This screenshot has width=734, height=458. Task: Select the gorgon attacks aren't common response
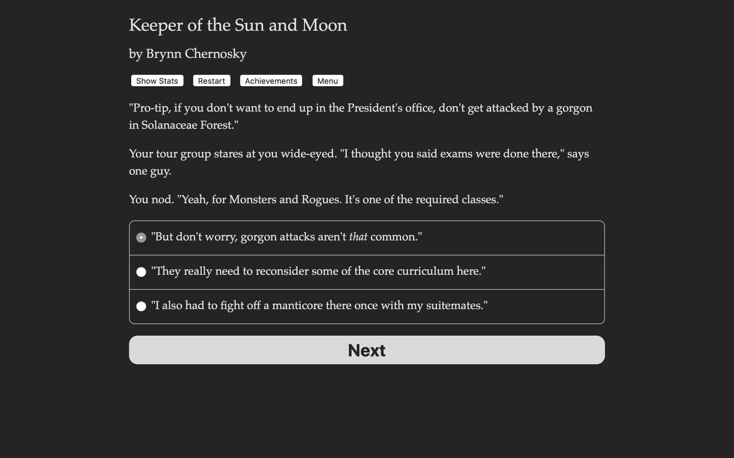pyautogui.click(x=287, y=237)
